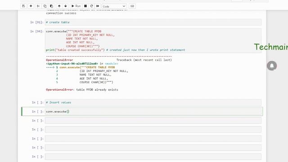Restart the kernel icon

coord(91,6)
